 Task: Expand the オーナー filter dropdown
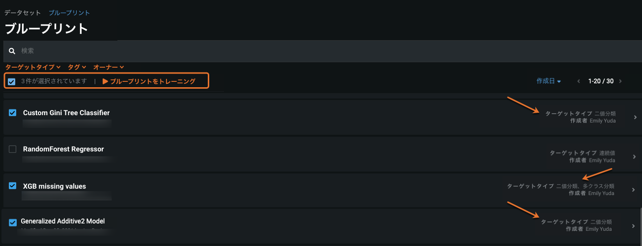[x=108, y=67]
